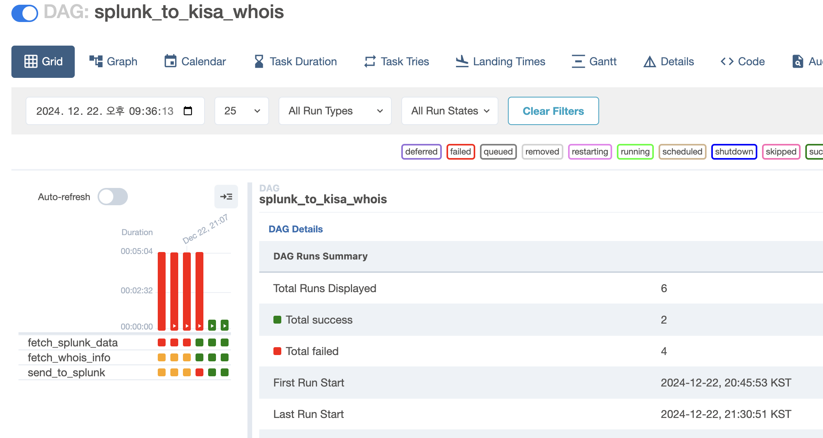Open first successful fetch_splunk_data instance square
The image size is (823, 438).
point(199,342)
